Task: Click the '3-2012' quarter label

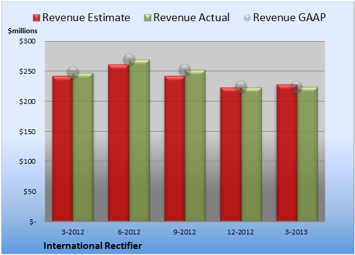Action: (x=72, y=232)
